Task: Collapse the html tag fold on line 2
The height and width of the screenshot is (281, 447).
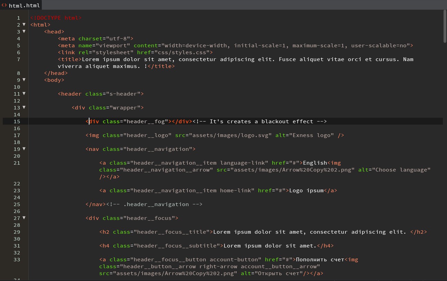Action: 24,25
